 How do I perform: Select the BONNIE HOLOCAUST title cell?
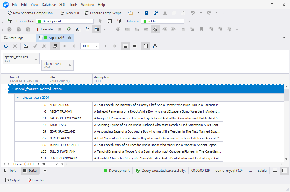pyautogui.click(x=70, y=145)
